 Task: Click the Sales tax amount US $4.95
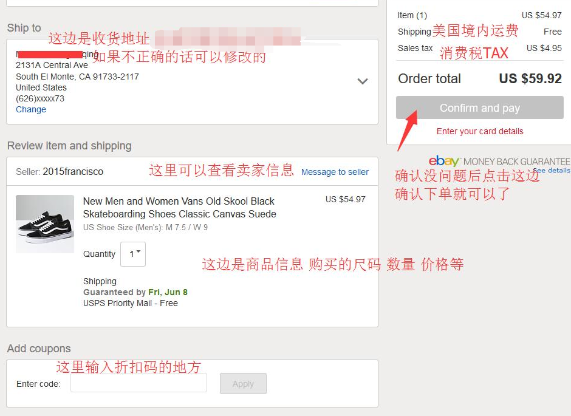544,48
